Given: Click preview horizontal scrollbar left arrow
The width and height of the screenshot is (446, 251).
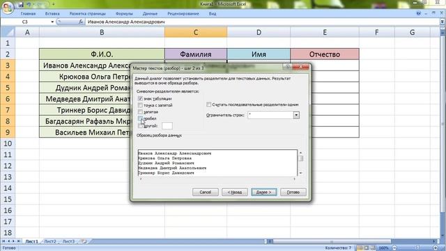Looking at the screenshot, I should pos(141,178).
